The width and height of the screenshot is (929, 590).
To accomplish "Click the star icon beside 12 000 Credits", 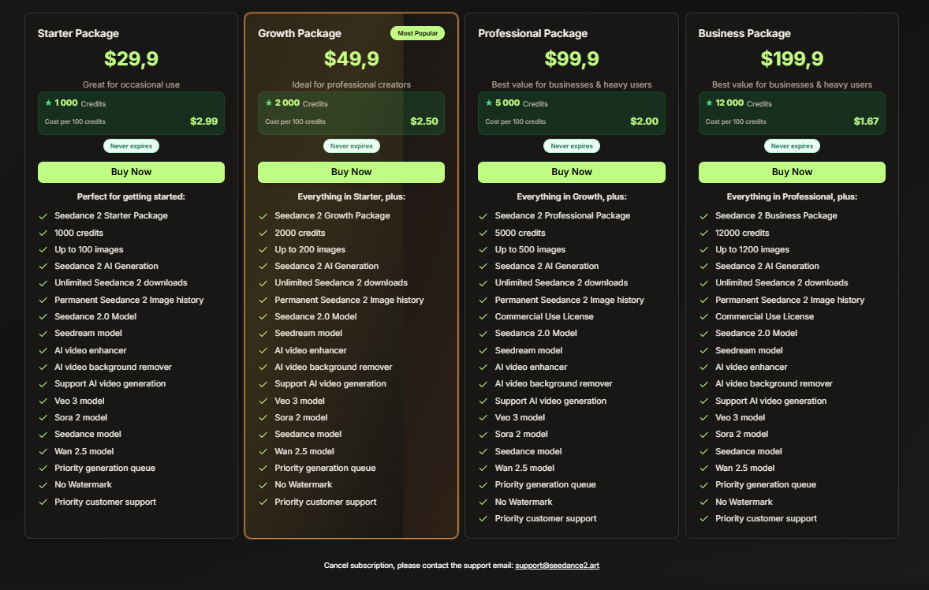I will (x=709, y=103).
